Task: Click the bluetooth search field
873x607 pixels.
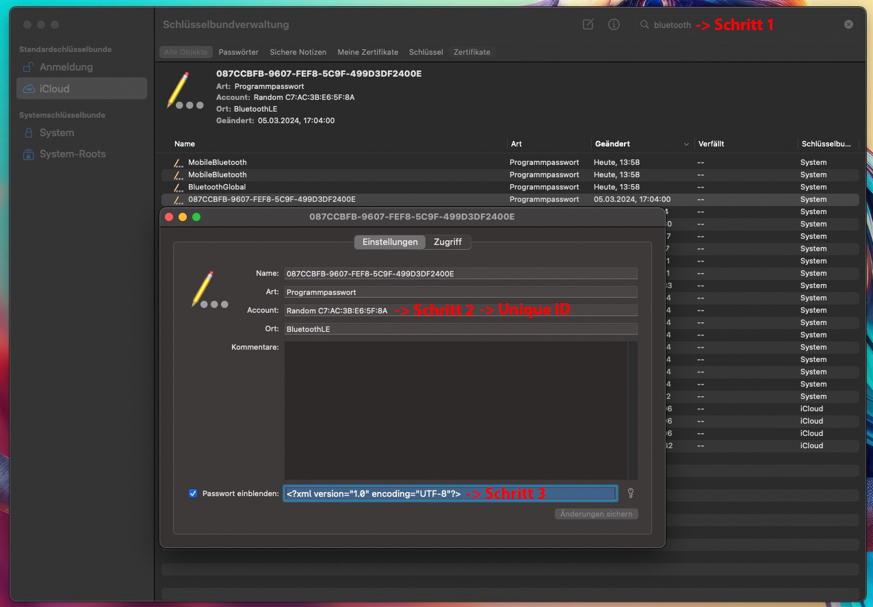Action: 746,25
